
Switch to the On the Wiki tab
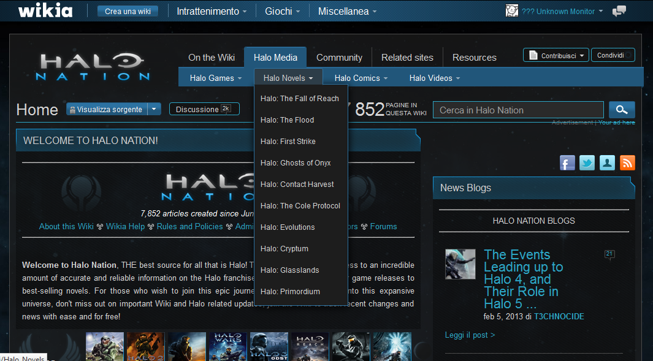[x=212, y=58]
